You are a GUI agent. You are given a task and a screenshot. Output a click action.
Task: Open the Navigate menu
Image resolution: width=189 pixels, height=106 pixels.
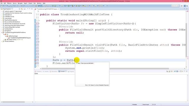tap(20, 3)
